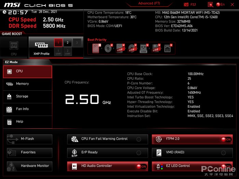
Task: Click the Adjusted GT Frequency 1450MHz value
Action: (x=194, y=92)
